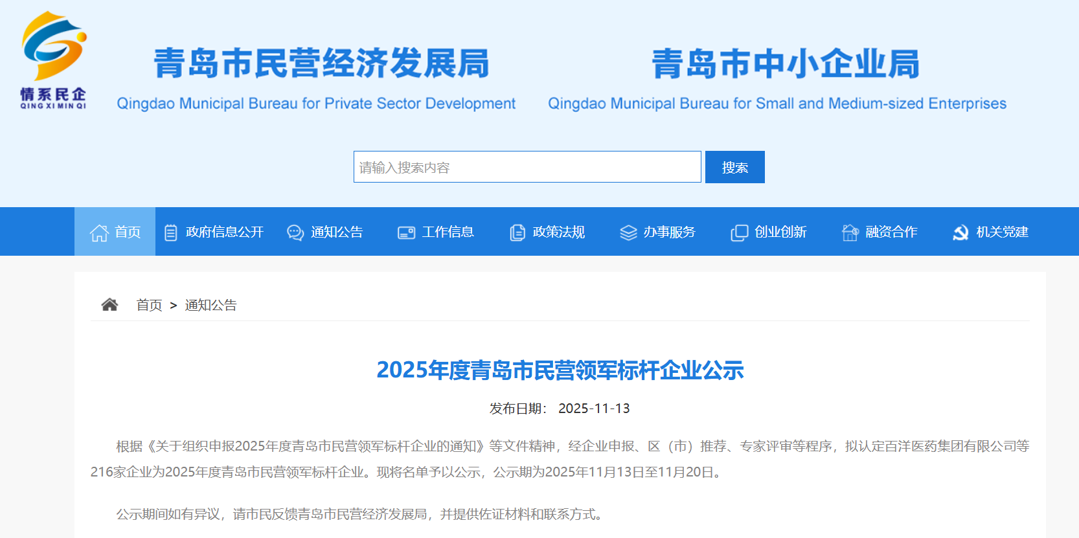Image resolution: width=1079 pixels, height=538 pixels.
Task: Click the document icon beside 政府信息公开
Action: 170,232
